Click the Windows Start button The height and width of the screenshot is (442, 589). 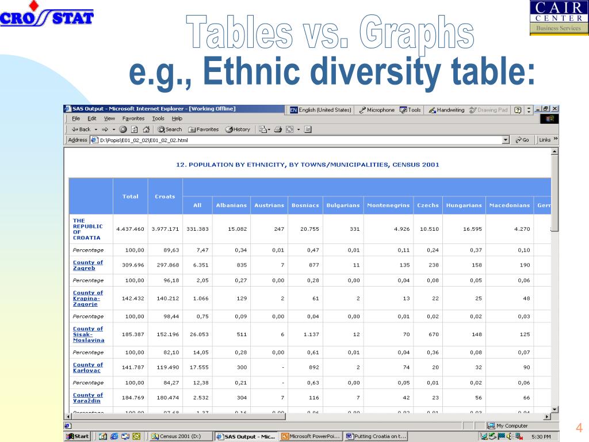[78, 436]
